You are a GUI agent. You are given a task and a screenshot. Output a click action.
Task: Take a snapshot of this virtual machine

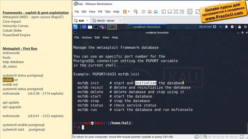pos(143,12)
